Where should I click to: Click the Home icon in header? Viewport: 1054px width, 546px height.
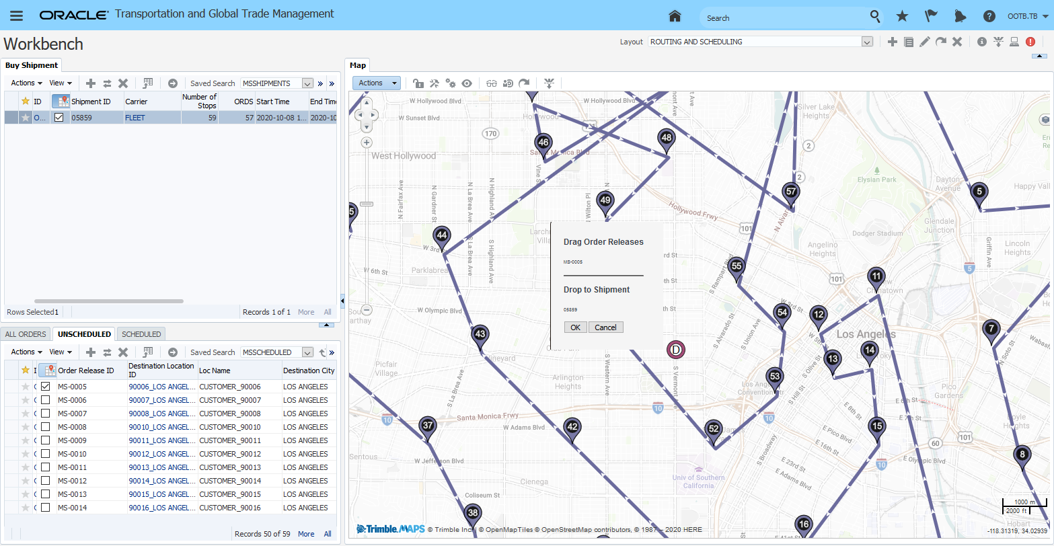click(x=675, y=16)
